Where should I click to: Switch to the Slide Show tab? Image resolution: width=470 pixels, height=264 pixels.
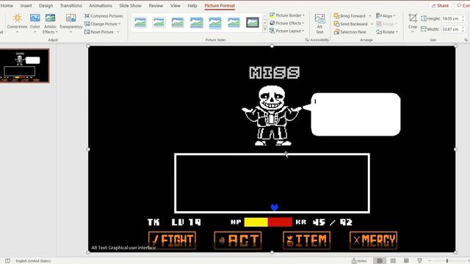(x=130, y=6)
